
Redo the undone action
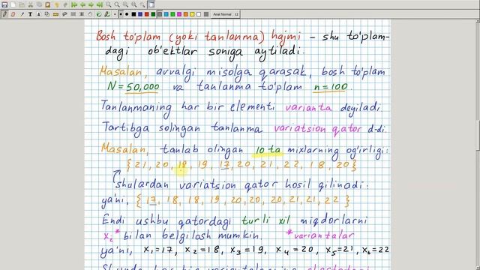click(x=65, y=5)
